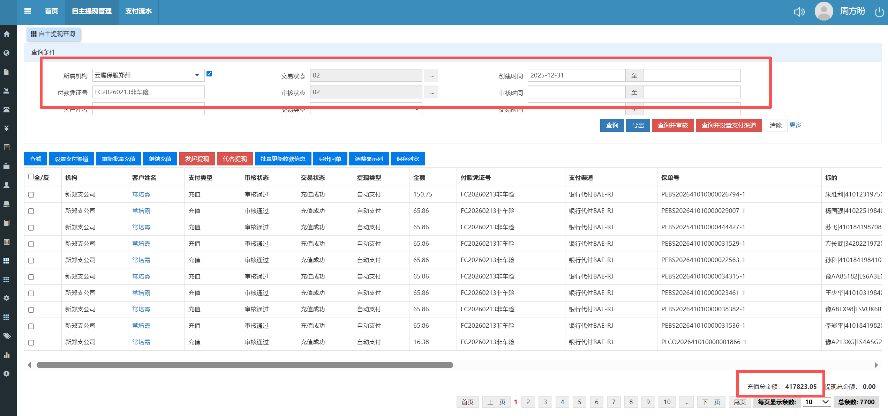The height and width of the screenshot is (416, 888).
Task: Select the yen currency sidebar icon
Action: tap(7, 128)
